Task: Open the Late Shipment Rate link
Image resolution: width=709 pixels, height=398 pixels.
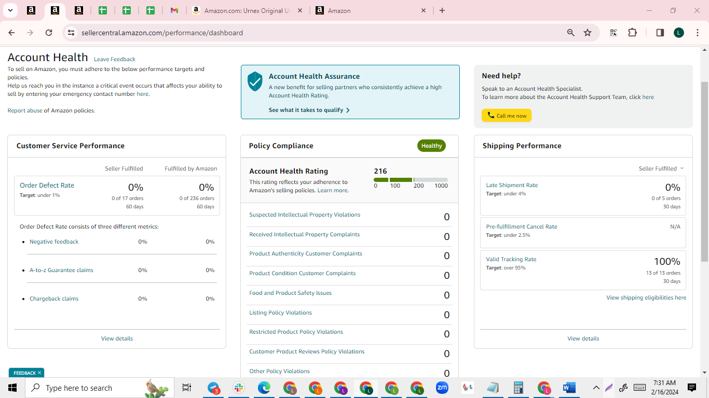Action: (512, 185)
